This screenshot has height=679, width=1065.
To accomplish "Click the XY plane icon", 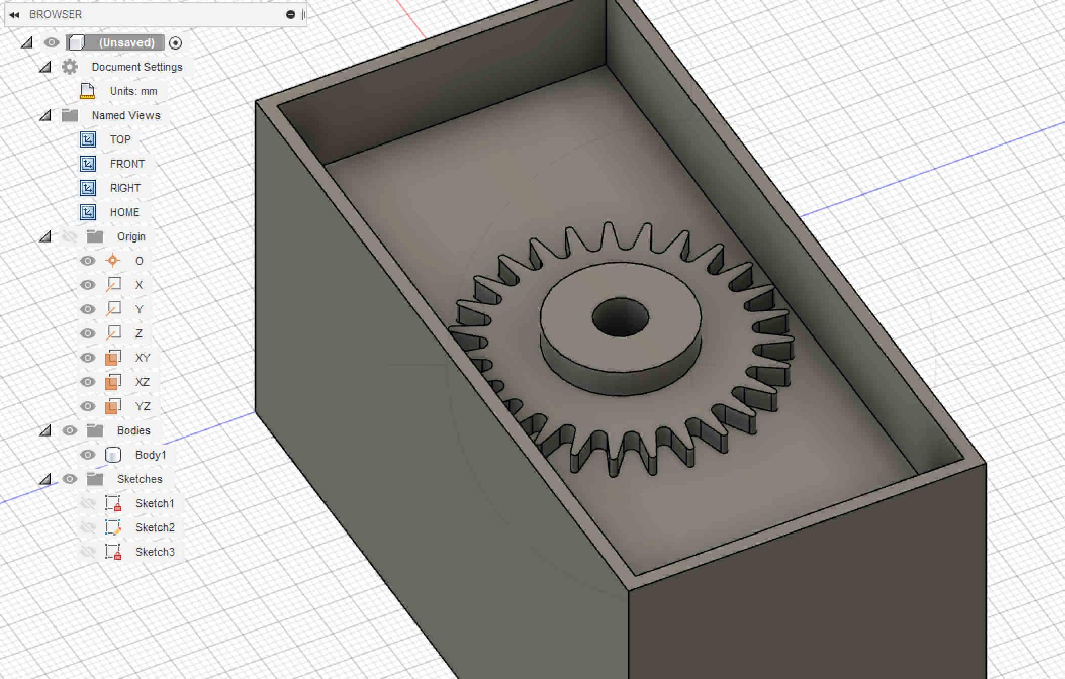I will tap(113, 358).
